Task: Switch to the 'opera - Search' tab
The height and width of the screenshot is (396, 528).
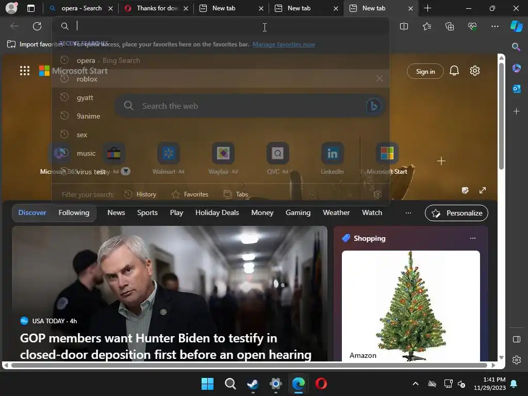Action: click(x=81, y=8)
